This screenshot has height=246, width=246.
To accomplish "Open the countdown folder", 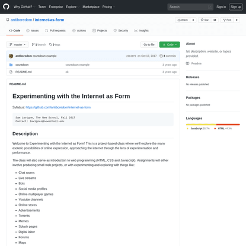I will [22, 65].
